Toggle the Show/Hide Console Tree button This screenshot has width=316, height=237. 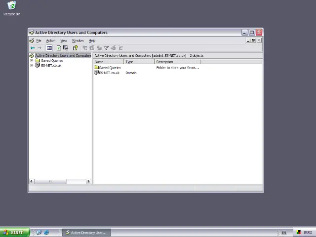tap(49, 48)
